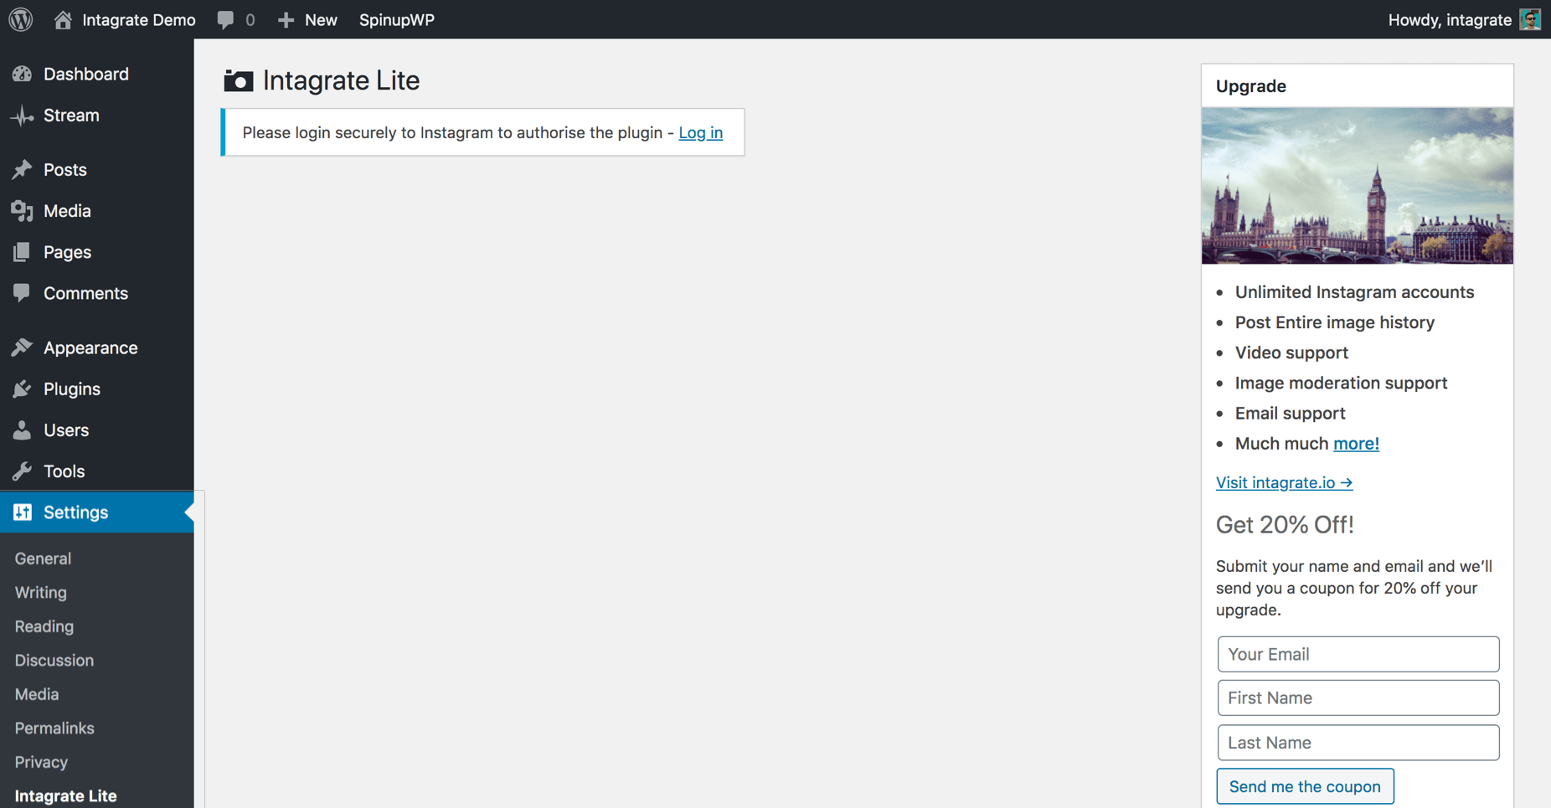Open Writing settings submenu
The image size is (1551, 808).
coord(40,593)
